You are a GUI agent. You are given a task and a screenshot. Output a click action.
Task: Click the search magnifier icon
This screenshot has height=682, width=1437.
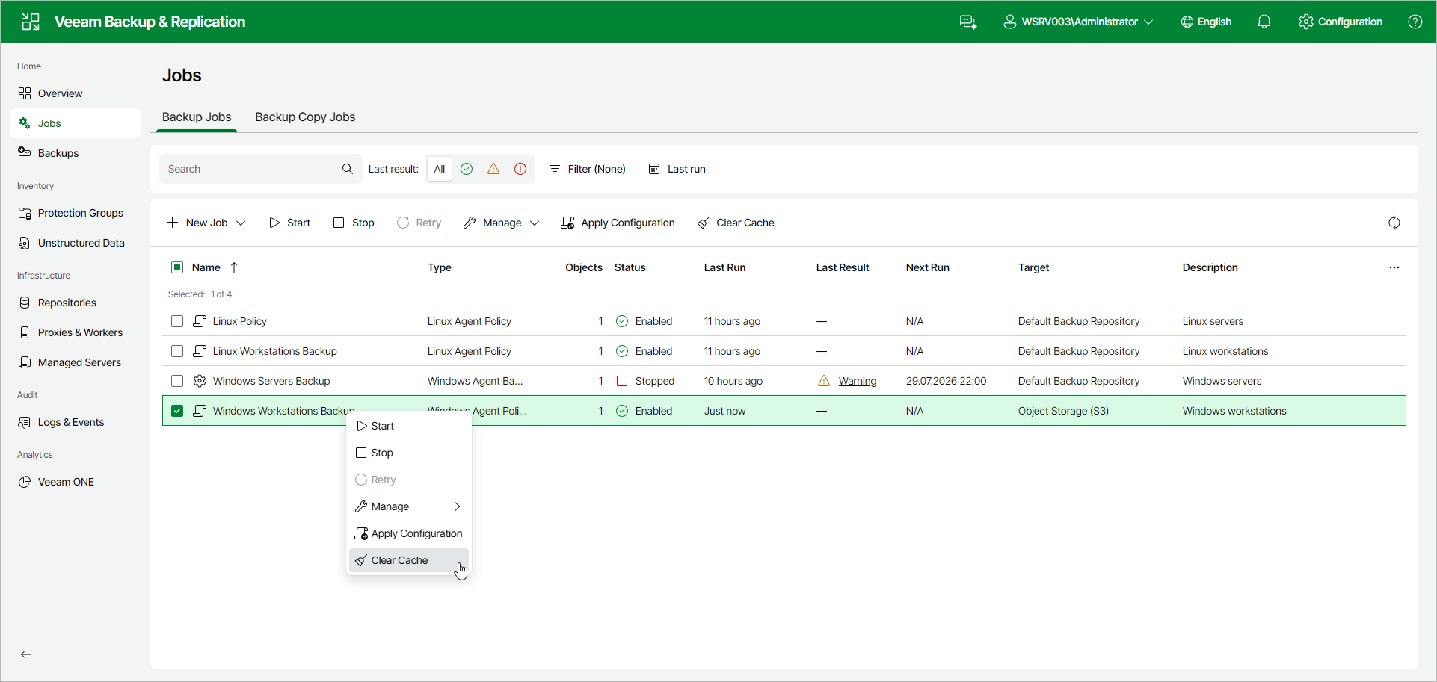[348, 169]
